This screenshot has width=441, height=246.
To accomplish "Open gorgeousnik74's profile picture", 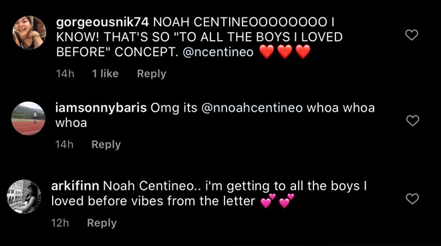I will 29,32.
